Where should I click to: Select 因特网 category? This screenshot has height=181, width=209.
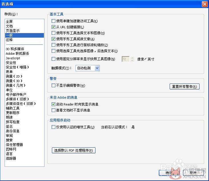pyautogui.click(x=25, y=149)
